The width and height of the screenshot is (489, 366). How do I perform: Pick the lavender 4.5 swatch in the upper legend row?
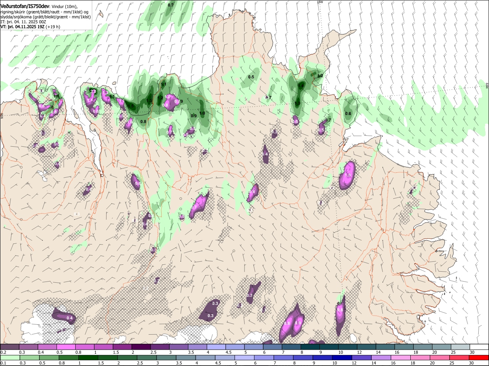(x=235, y=347)
